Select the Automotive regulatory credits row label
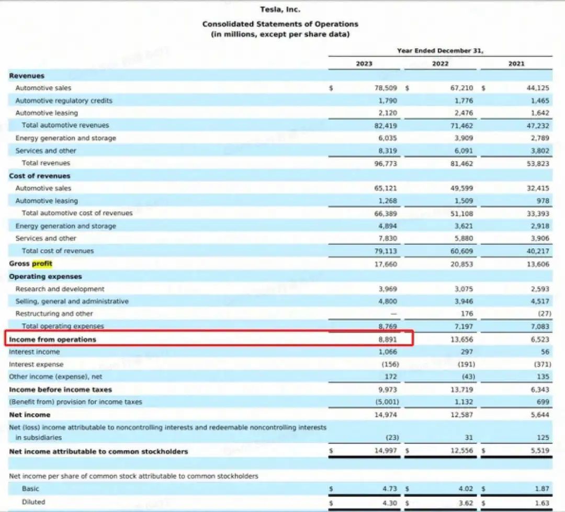The image size is (565, 512). point(64,100)
